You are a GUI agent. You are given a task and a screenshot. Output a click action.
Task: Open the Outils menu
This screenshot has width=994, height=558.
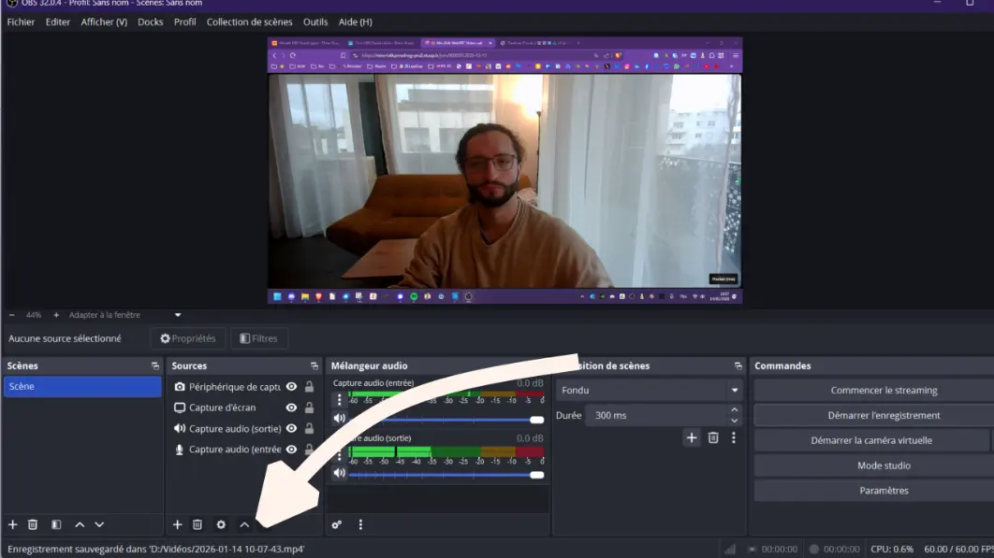[315, 21]
